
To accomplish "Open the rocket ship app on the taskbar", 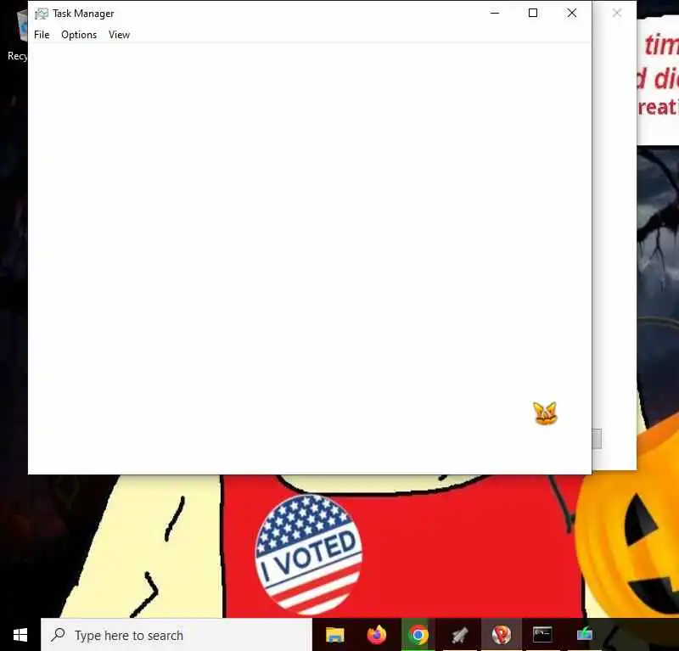I will point(459,635).
